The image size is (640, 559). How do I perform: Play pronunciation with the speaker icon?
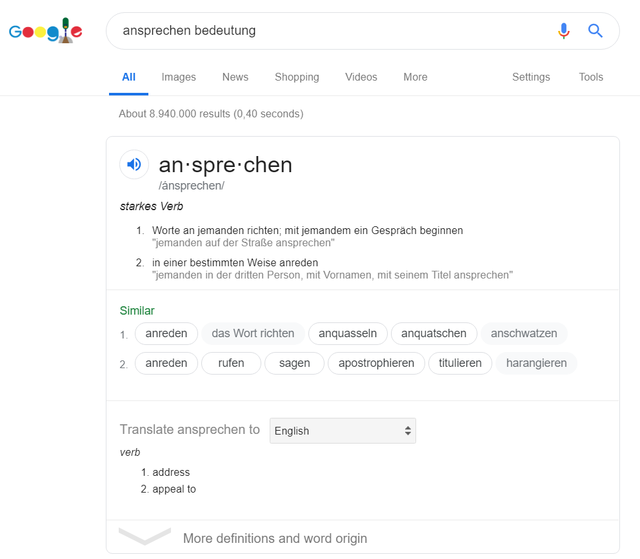click(134, 164)
